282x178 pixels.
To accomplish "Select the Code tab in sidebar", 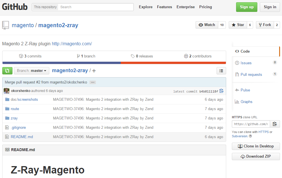I will pyautogui.click(x=256, y=52).
